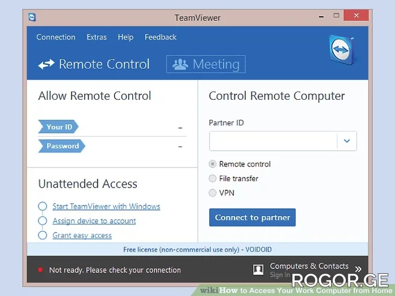The width and height of the screenshot is (395, 296).
Task: Switch to the Meeting tab
Action: pos(206,64)
